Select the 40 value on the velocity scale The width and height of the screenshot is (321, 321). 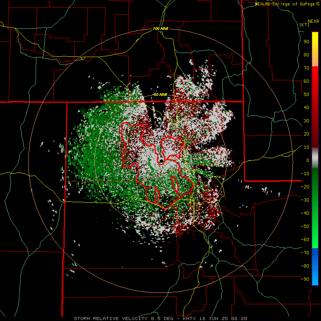306,107
